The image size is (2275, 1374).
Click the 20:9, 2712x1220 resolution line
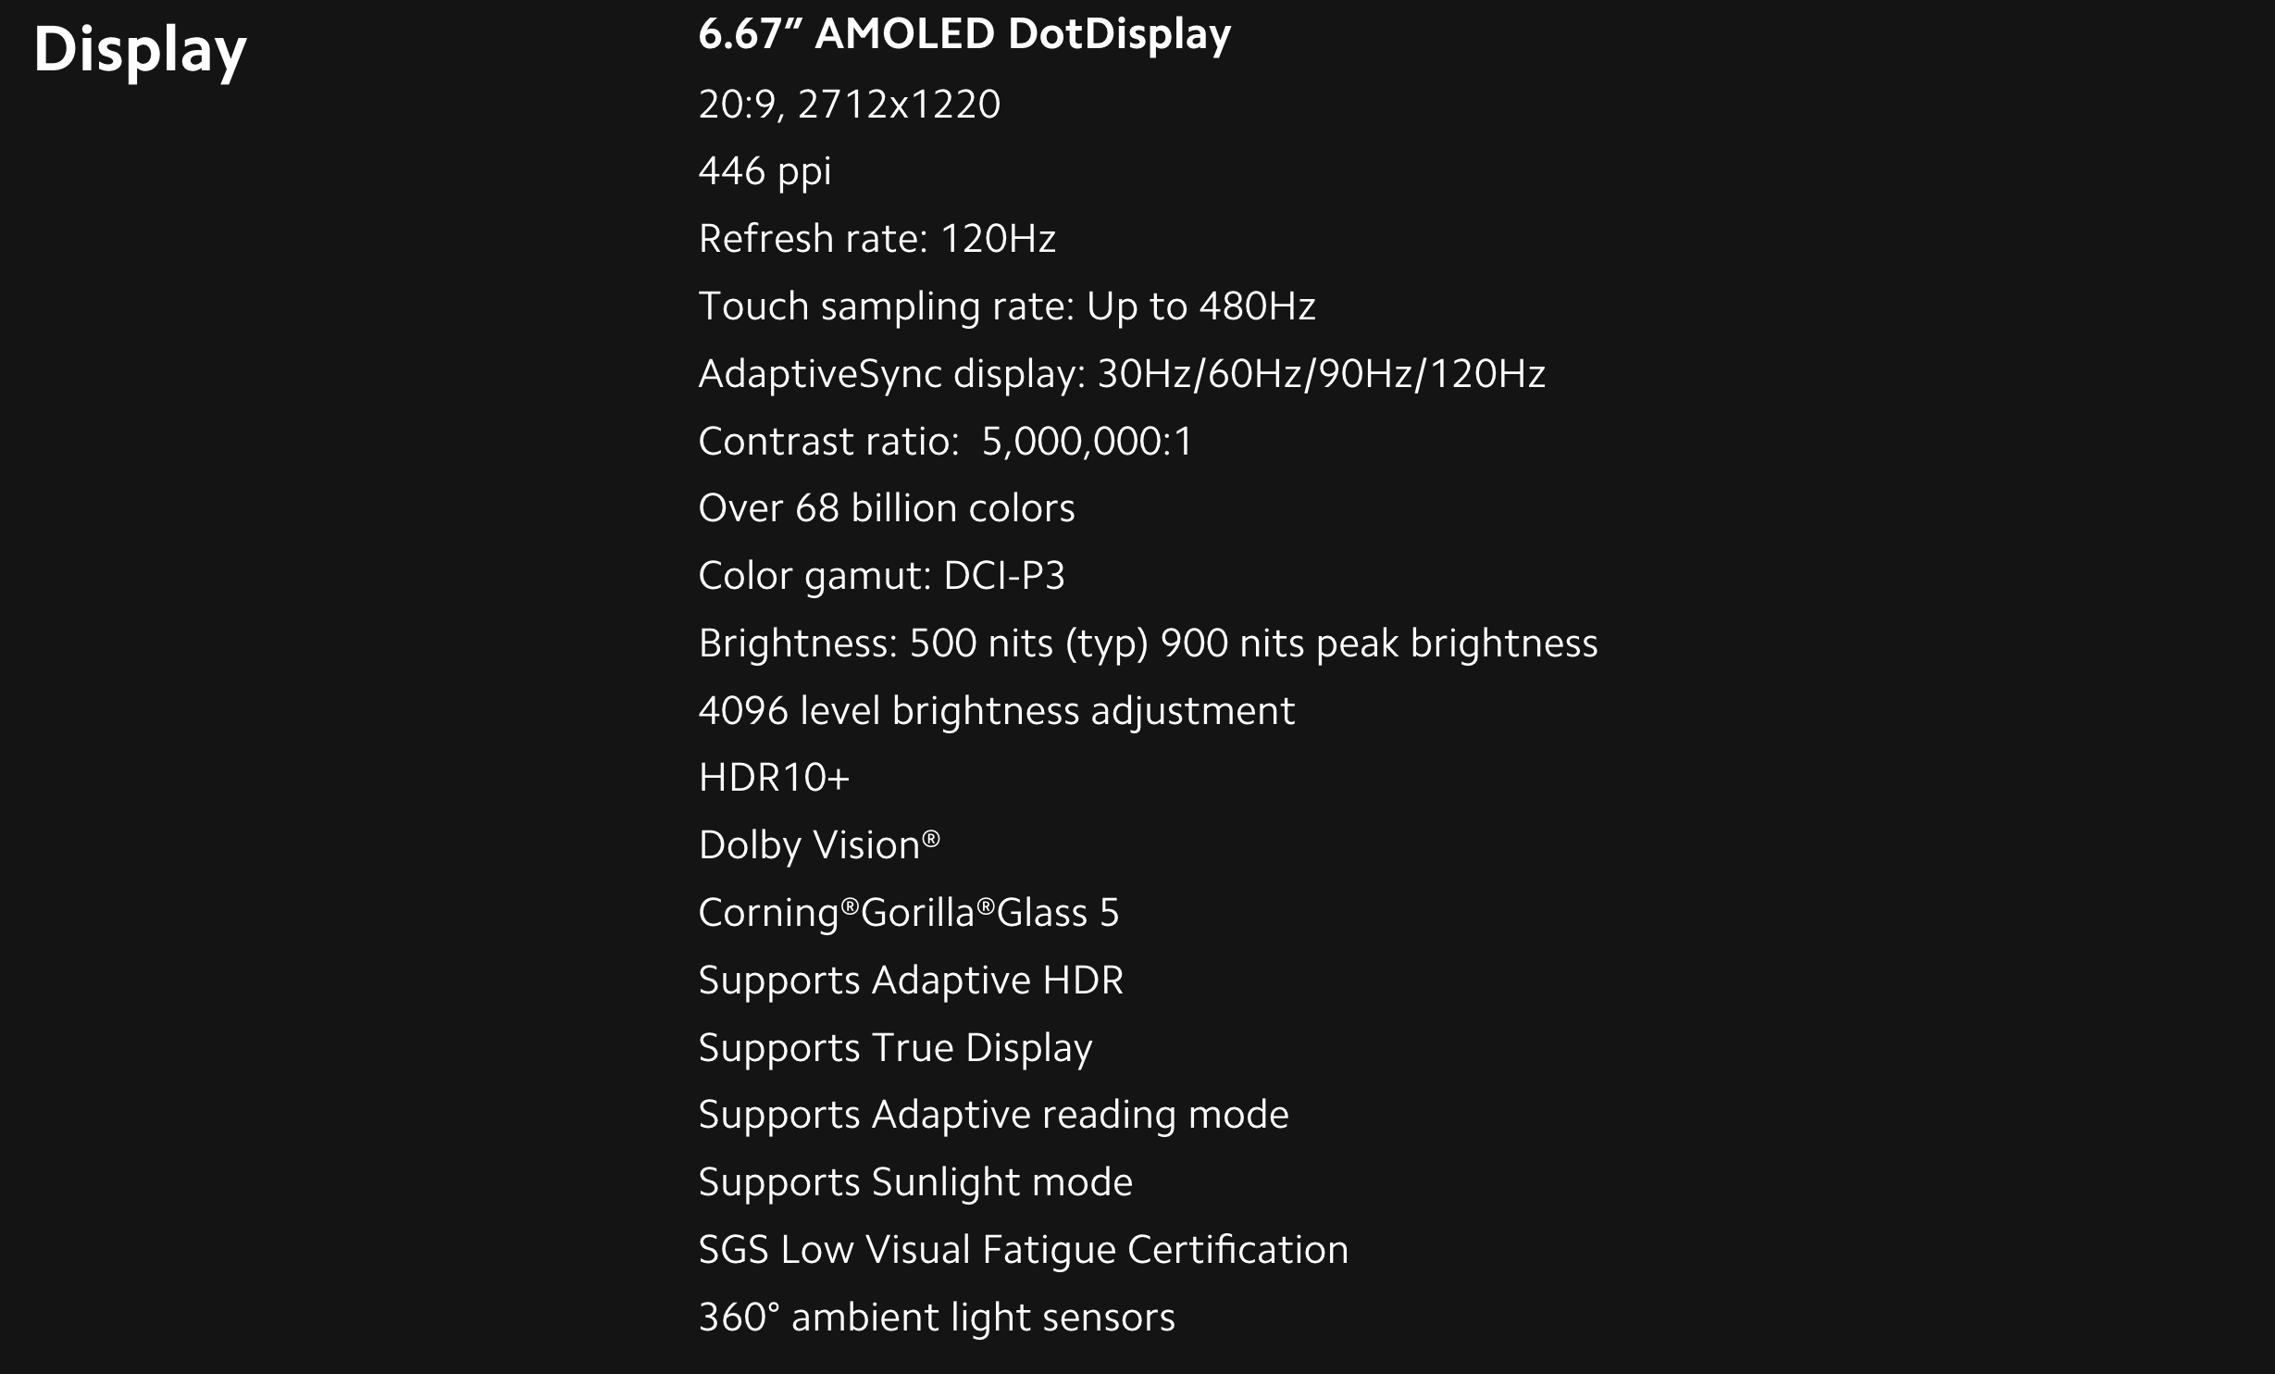[x=849, y=104]
